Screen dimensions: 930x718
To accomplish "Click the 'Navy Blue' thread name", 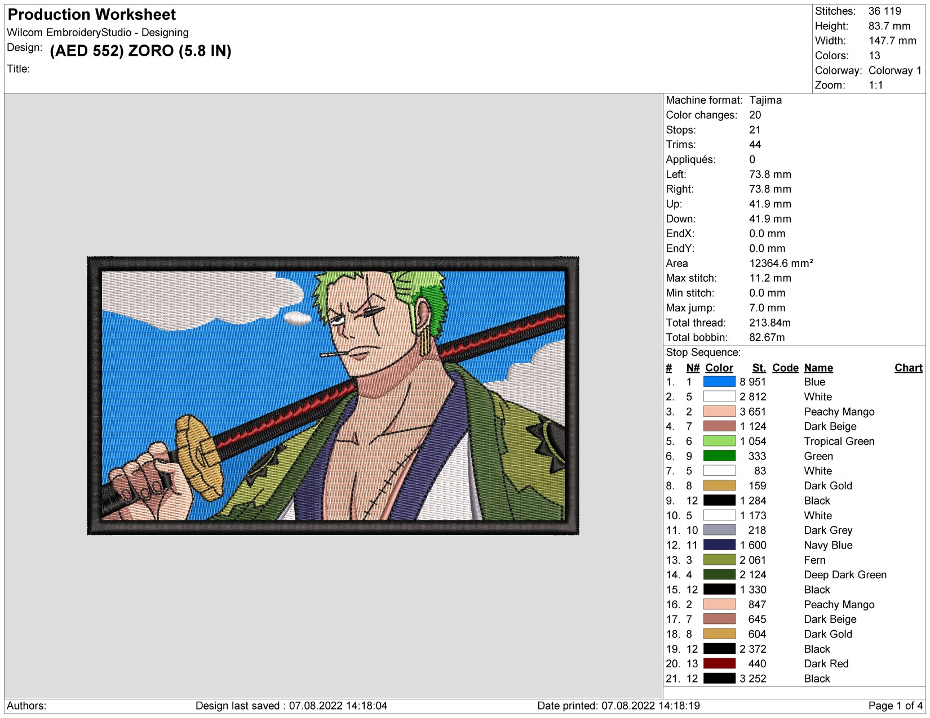I will 828,545.
